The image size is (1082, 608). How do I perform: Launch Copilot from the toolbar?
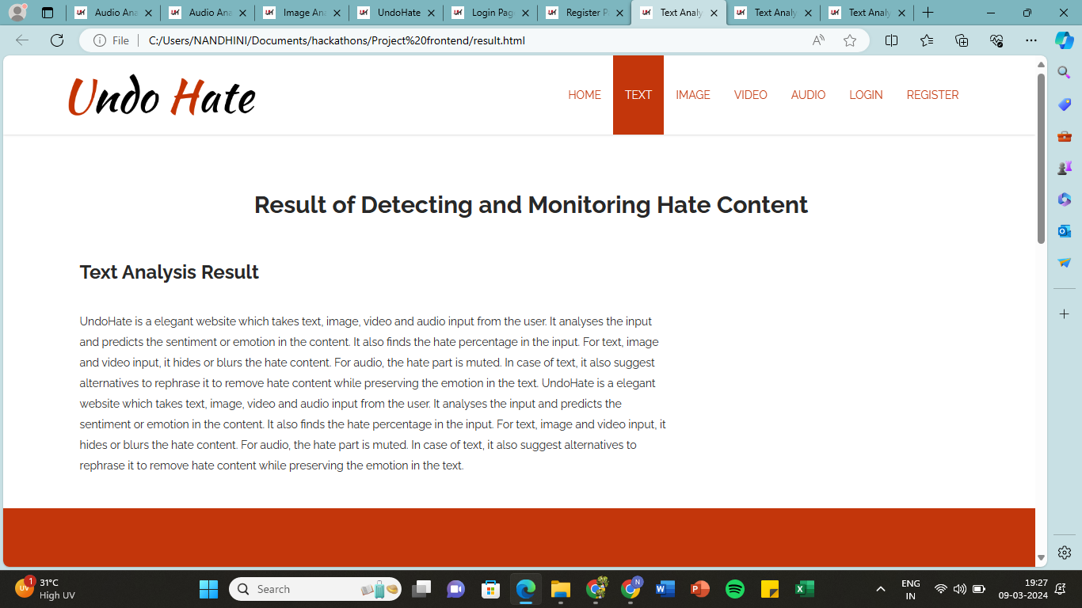tap(1064, 40)
